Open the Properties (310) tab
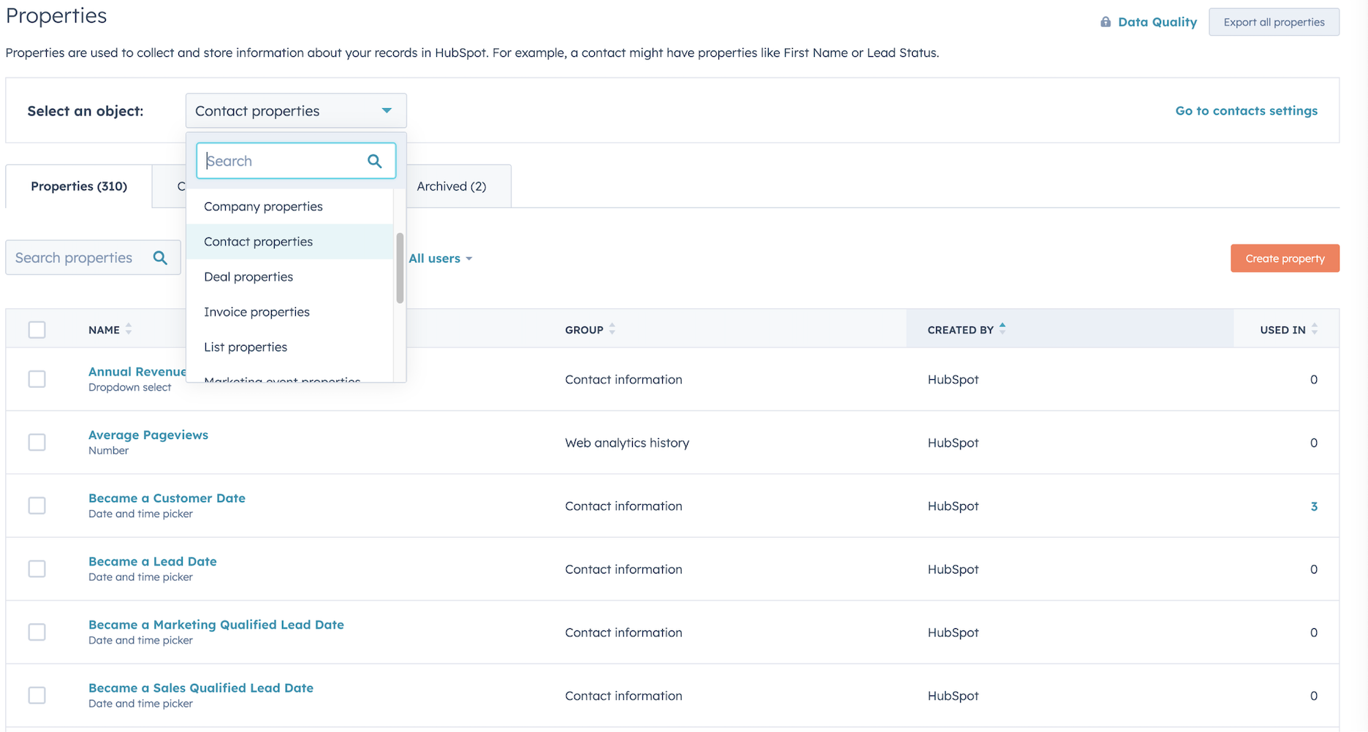This screenshot has height=732, width=1368. click(78, 186)
